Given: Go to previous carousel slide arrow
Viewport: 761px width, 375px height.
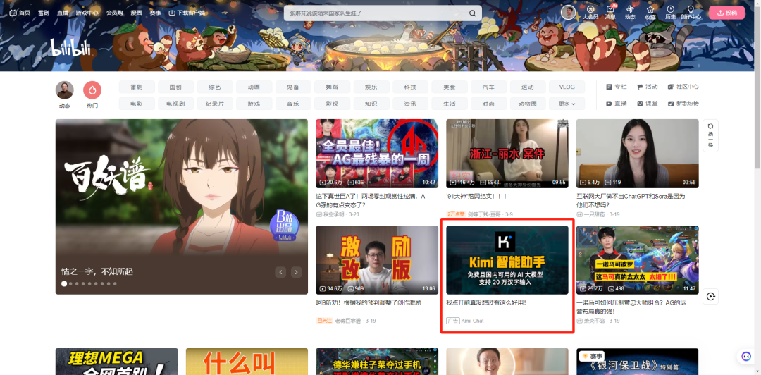Looking at the screenshot, I should click(280, 272).
